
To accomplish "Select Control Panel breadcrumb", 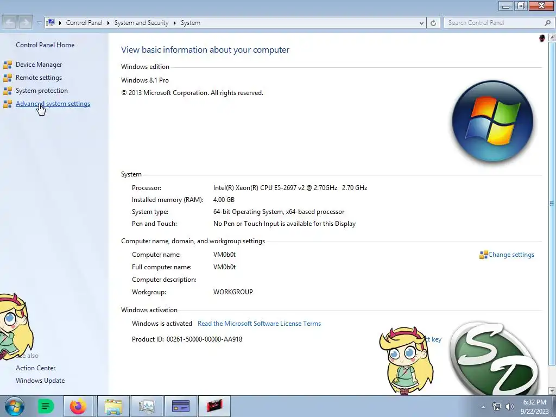I will tap(84, 23).
